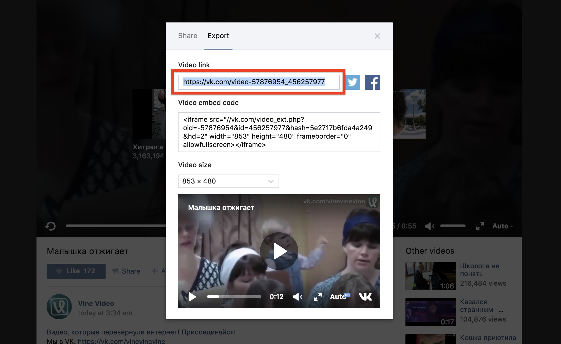
Task: Click the 'today at 3:34 am' post time
Action: pos(105,313)
